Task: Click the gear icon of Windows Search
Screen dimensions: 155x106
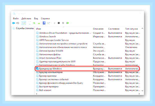Action: (x=37, y=36)
